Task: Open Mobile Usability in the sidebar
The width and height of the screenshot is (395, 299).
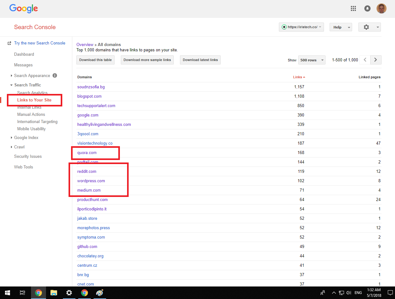Action: [x=32, y=129]
